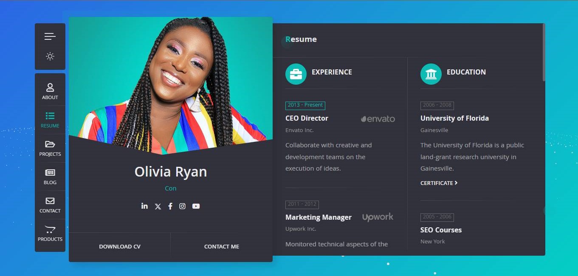Toggle light mode with sun icon

tap(50, 56)
